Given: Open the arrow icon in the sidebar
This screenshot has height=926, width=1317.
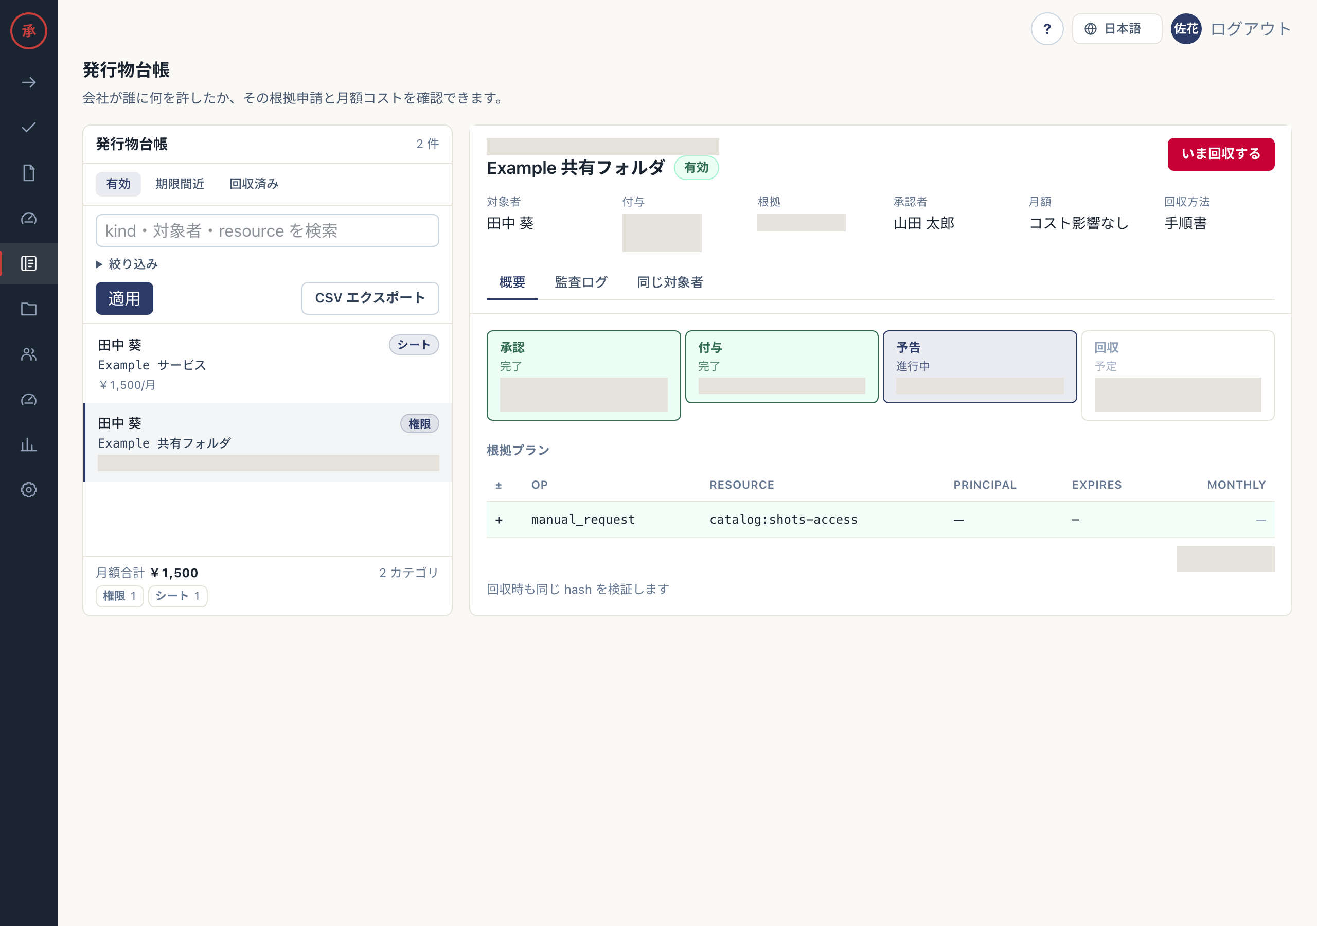Looking at the screenshot, I should click(x=29, y=83).
